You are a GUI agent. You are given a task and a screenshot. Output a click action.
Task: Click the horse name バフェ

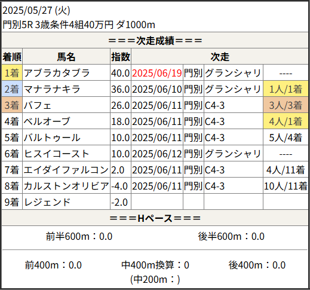(x=38, y=105)
